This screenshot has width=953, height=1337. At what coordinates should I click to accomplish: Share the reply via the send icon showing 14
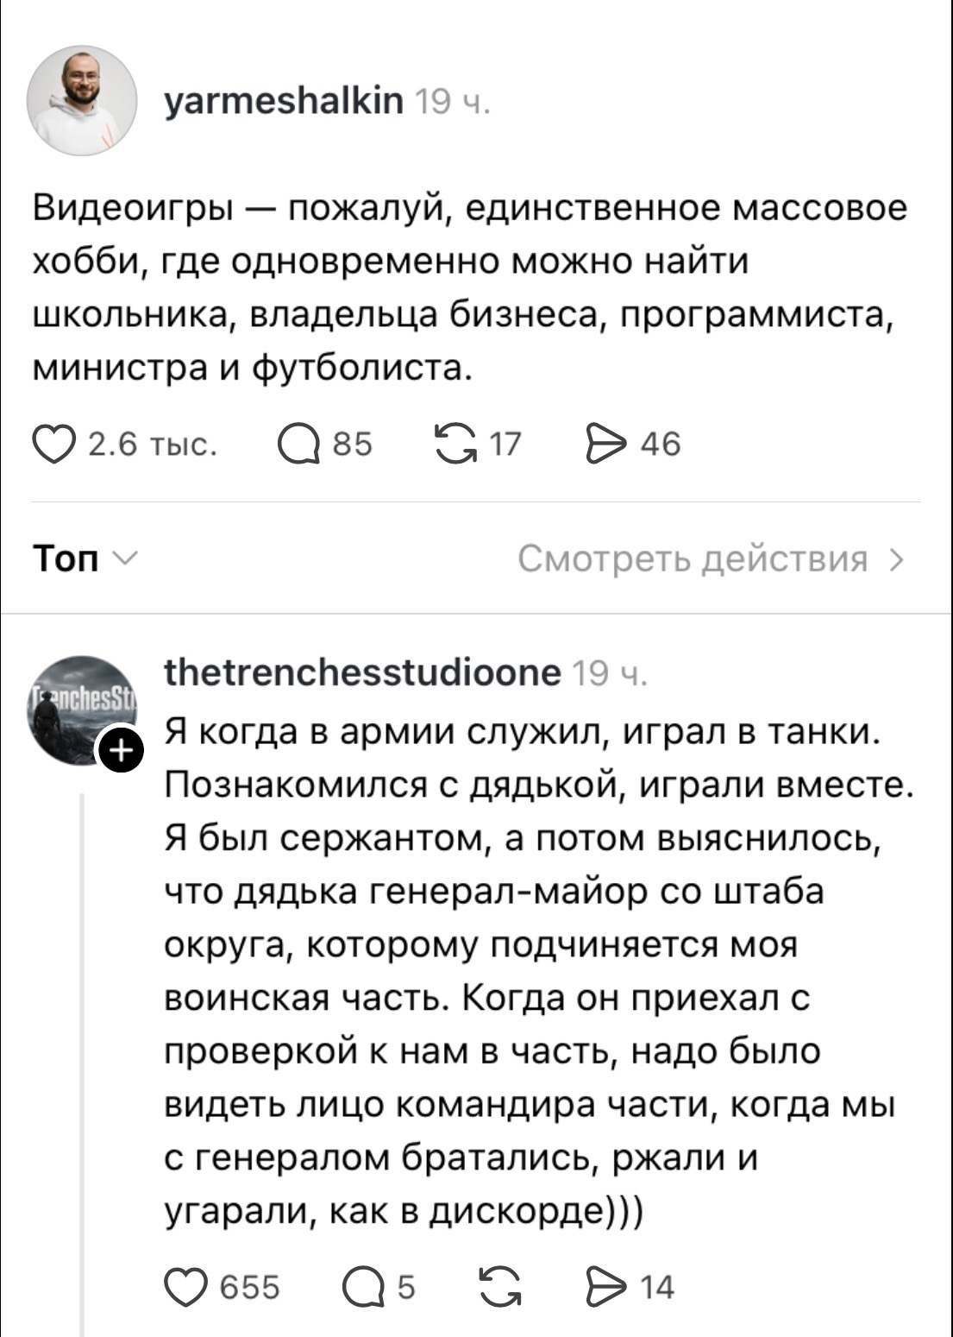(605, 1287)
